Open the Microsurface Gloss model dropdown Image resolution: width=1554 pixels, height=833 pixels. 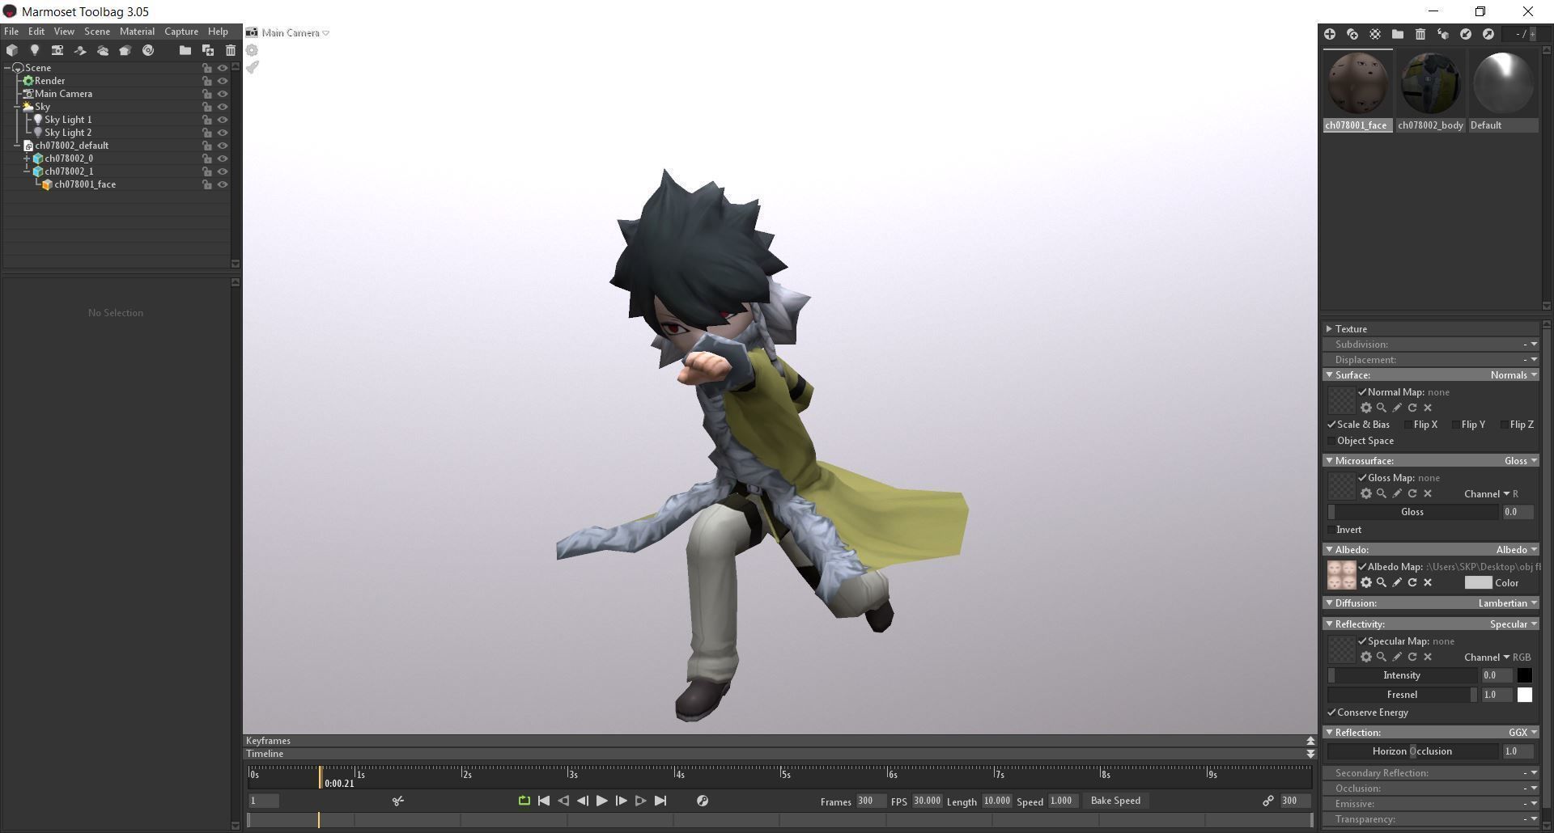pyautogui.click(x=1521, y=461)
